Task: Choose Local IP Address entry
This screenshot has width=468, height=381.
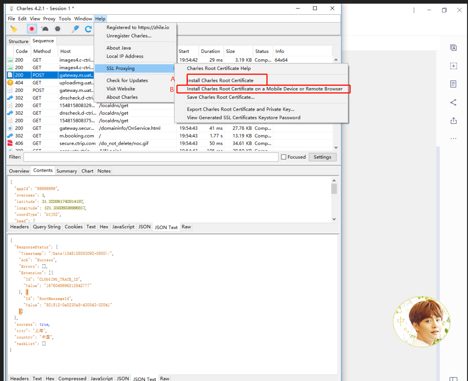Action: coord(125,56)
